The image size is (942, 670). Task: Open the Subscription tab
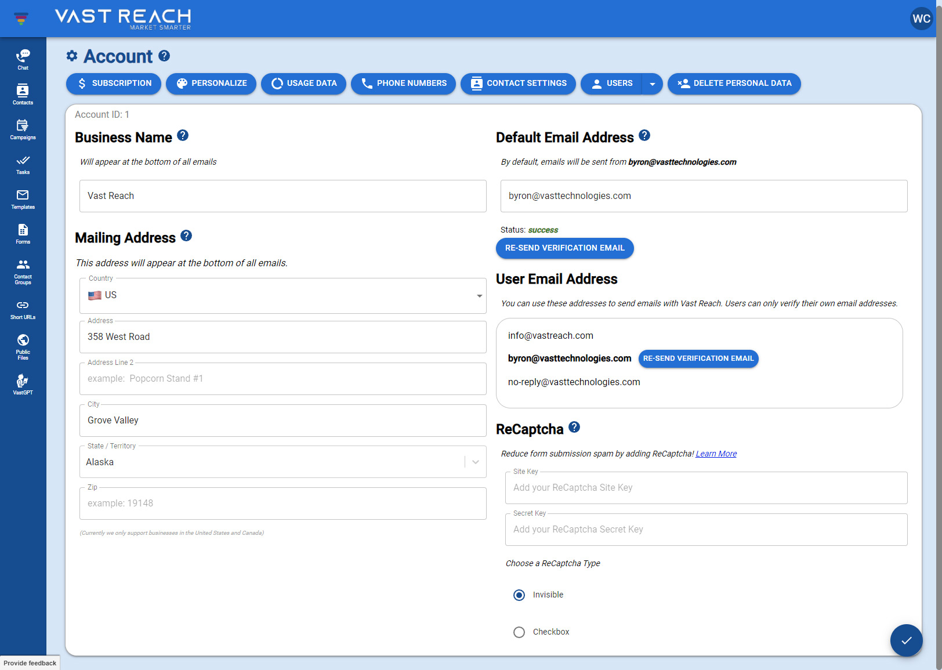(x=114, y=84)
